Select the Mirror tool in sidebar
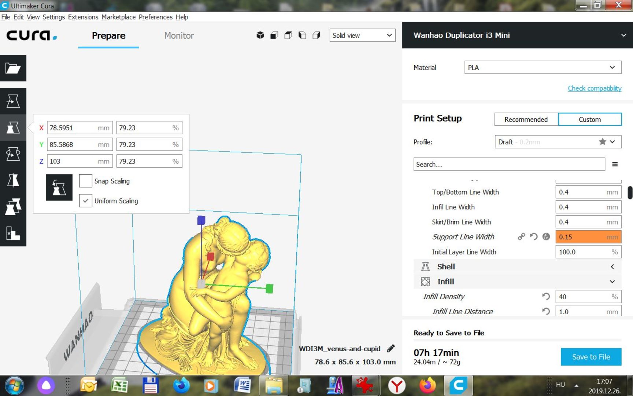This screenshot has width=633, height=396. [13, 180]
